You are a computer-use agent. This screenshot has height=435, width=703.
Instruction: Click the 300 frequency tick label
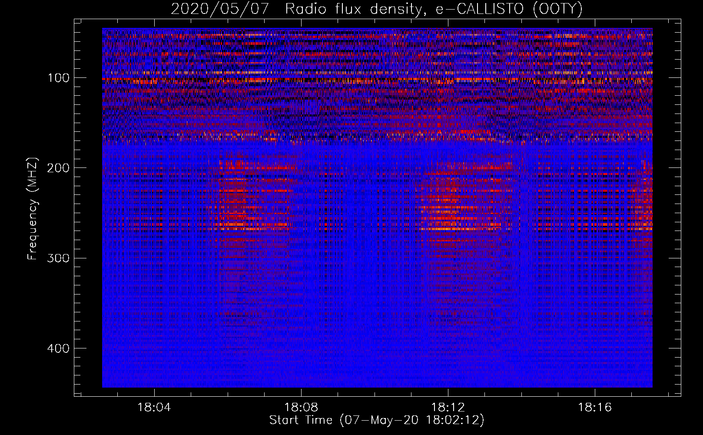(57, 258)
